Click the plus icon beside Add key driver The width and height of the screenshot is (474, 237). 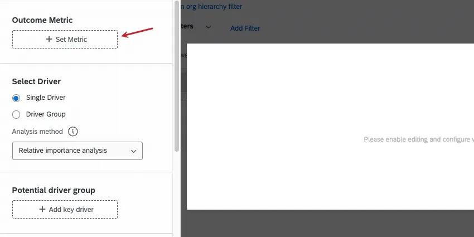click(42, 209)
